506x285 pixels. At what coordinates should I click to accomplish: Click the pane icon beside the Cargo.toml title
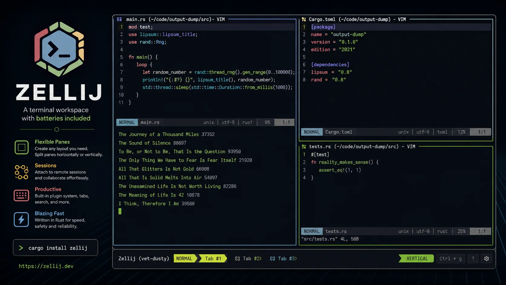click(x=304, y=19)
